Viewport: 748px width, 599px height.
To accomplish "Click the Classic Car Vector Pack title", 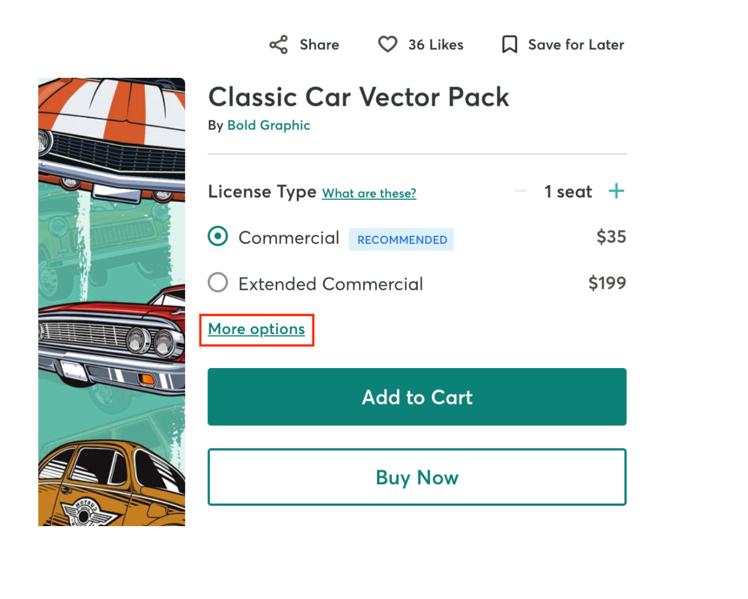I will click(x=359, y=97).
